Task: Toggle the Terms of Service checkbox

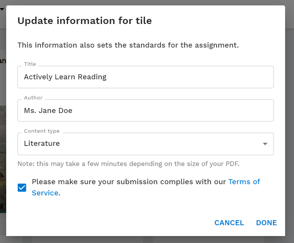Action: 22,188
